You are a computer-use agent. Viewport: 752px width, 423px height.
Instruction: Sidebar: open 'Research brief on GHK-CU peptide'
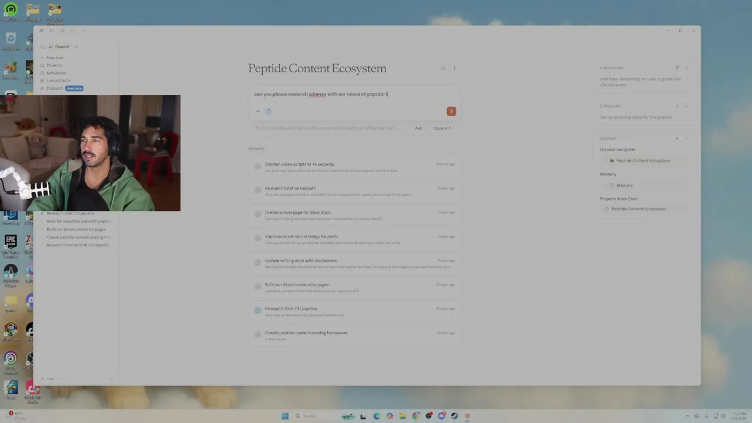point(78,245)
